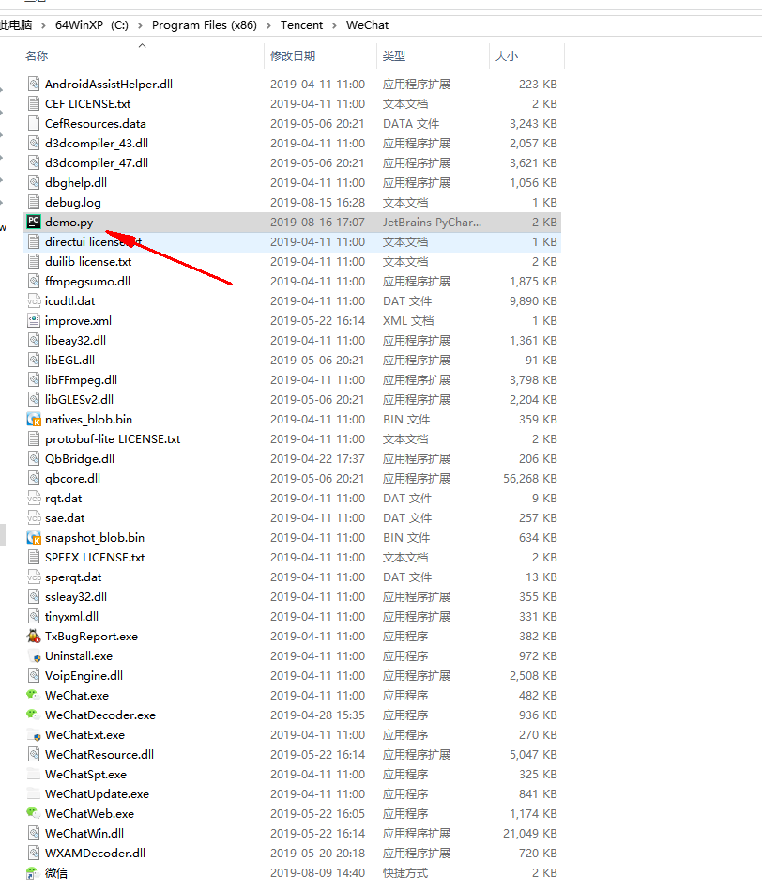Expand the breadcrumb chevron after 64WinXP (C:)
Screen dimensions: 762x892
click(140, 25)
